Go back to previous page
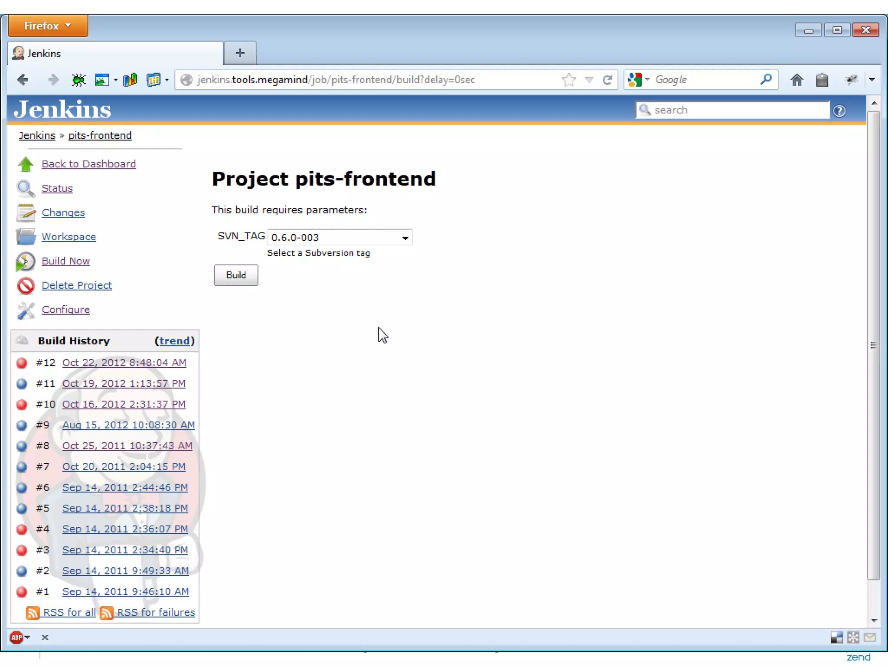This screenshot has width=888, height=666. click(23, 80)
